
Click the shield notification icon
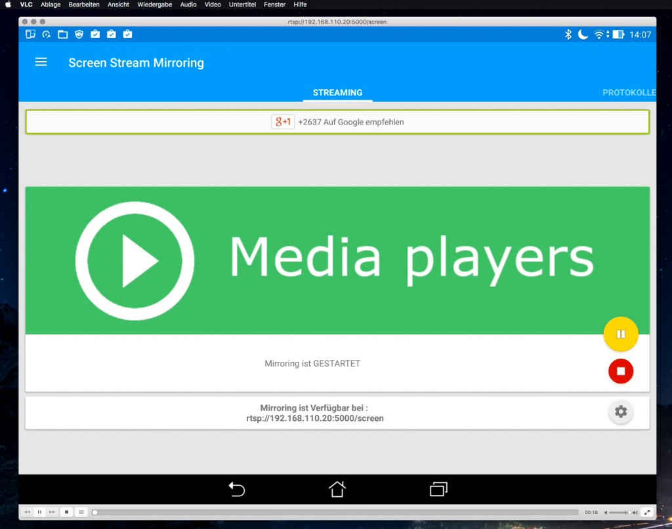pos(79,34)
